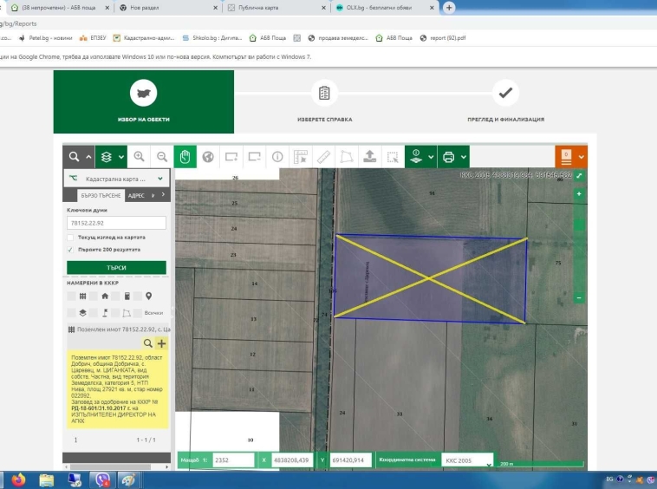Click the zoom in magnifier tool
Screen dimensions: 657x489
pyautogui.click(x=139, y=157)
